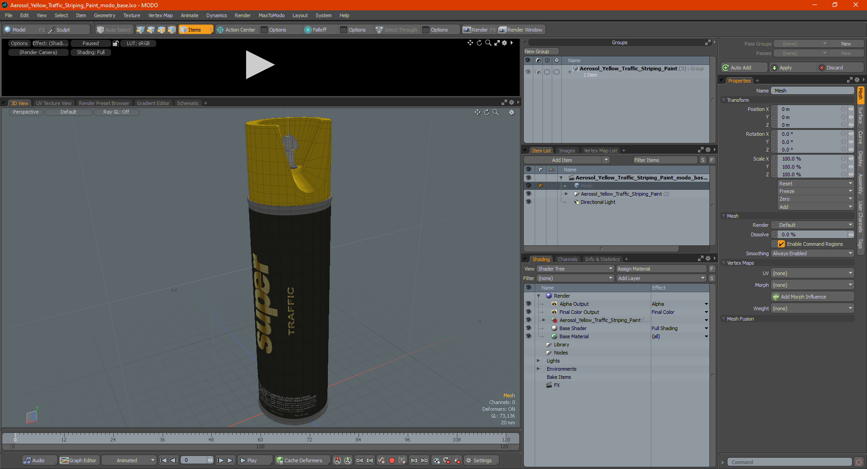Click the Render F9 button

tap(479, 30)
